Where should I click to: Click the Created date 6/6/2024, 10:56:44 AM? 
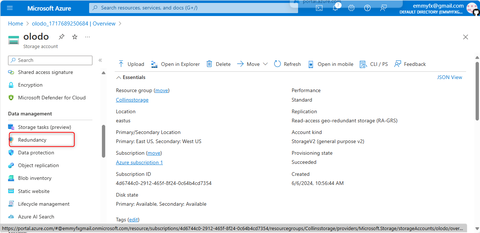(317, 183)
